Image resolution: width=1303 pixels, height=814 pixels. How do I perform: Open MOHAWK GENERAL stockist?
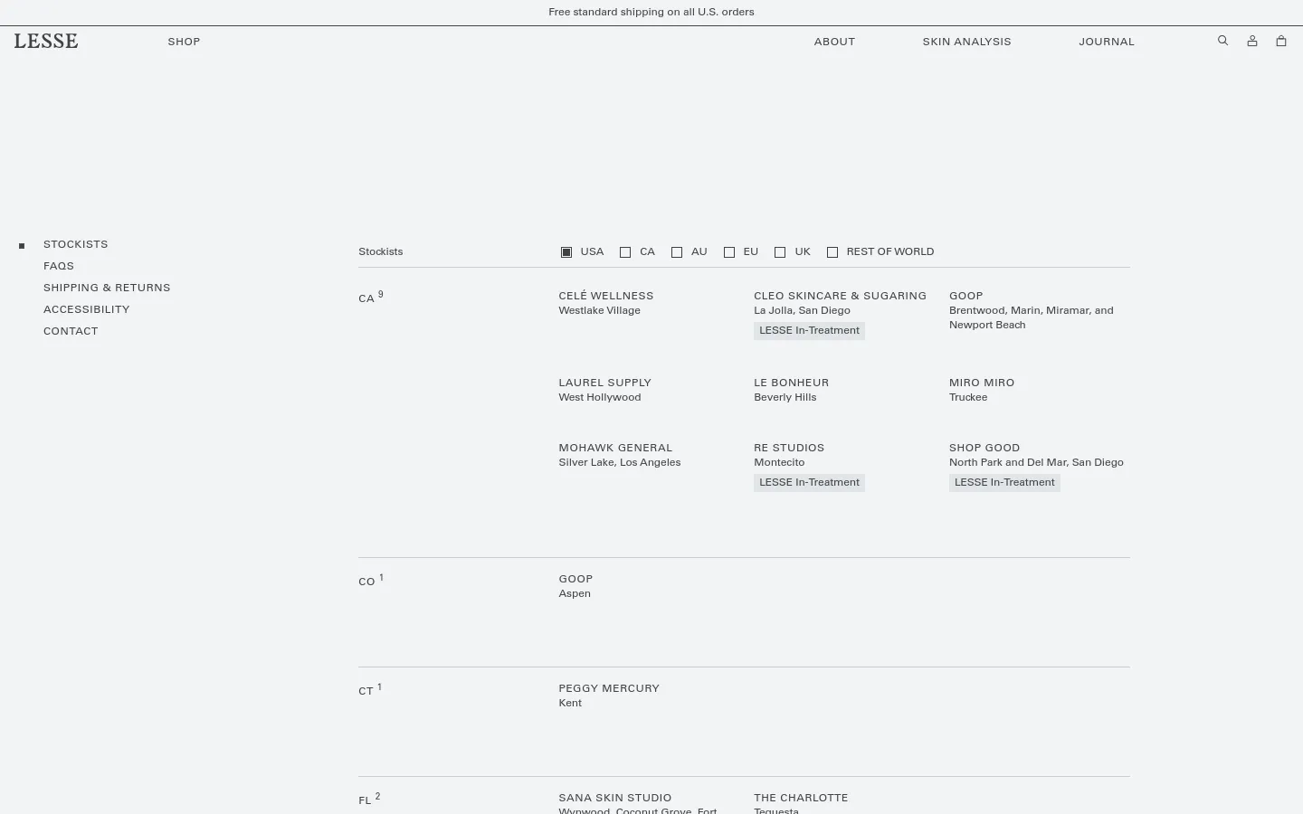pos(615,448)
